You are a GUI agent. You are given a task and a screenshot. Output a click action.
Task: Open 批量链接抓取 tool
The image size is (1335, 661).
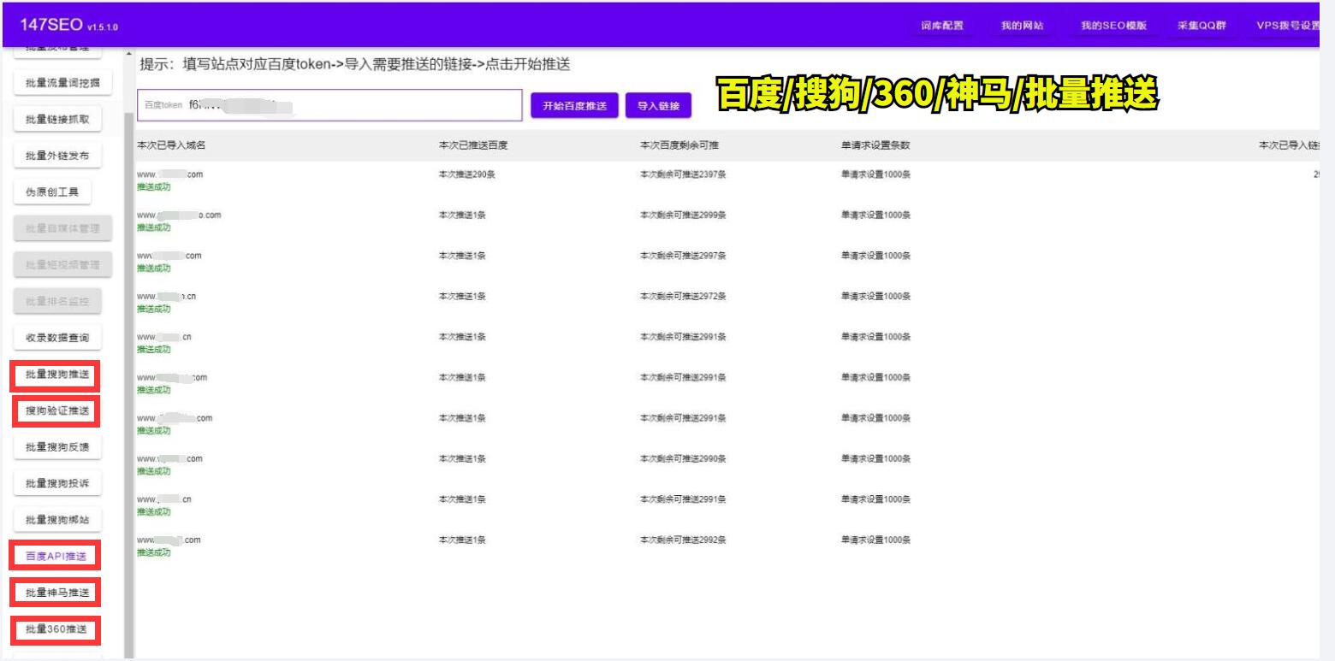point(56,119)
